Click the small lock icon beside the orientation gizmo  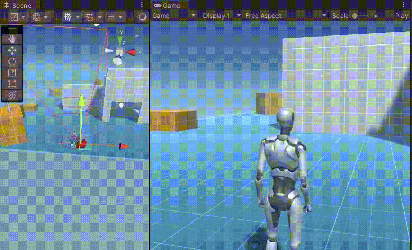pyautogui.click(x=137, y=35)
